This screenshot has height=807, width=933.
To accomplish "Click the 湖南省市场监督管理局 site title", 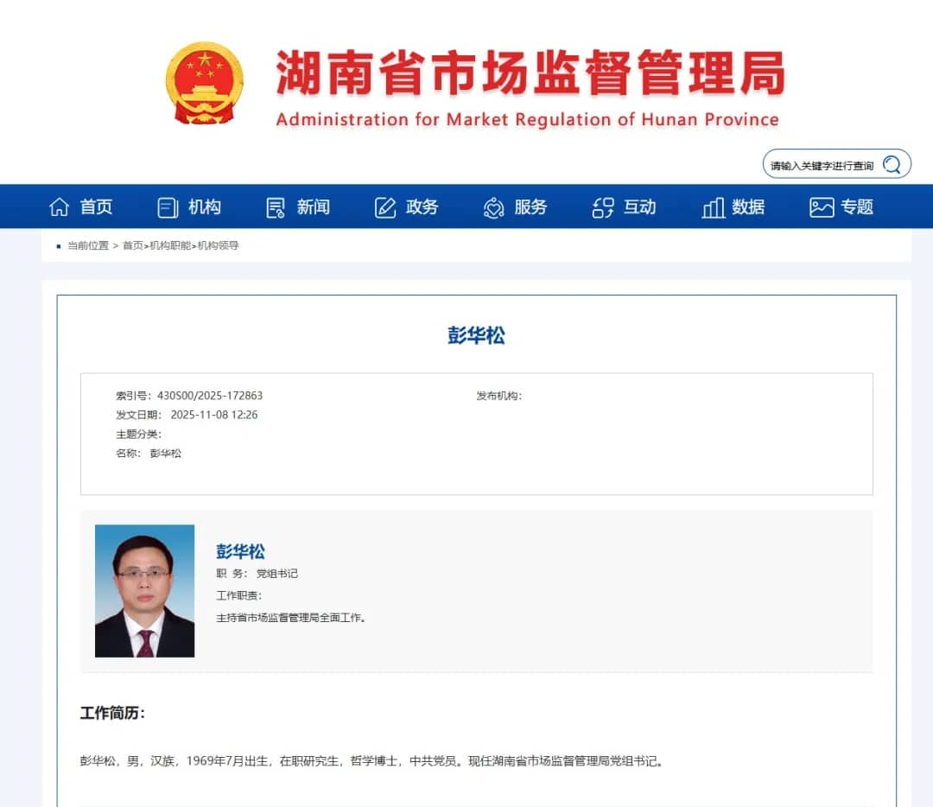I will tap(527, 73).
